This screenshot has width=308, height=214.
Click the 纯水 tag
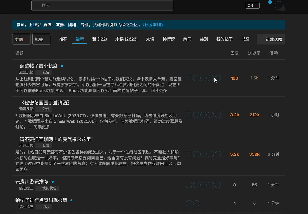pyautogui.click(x=44, y=207)
